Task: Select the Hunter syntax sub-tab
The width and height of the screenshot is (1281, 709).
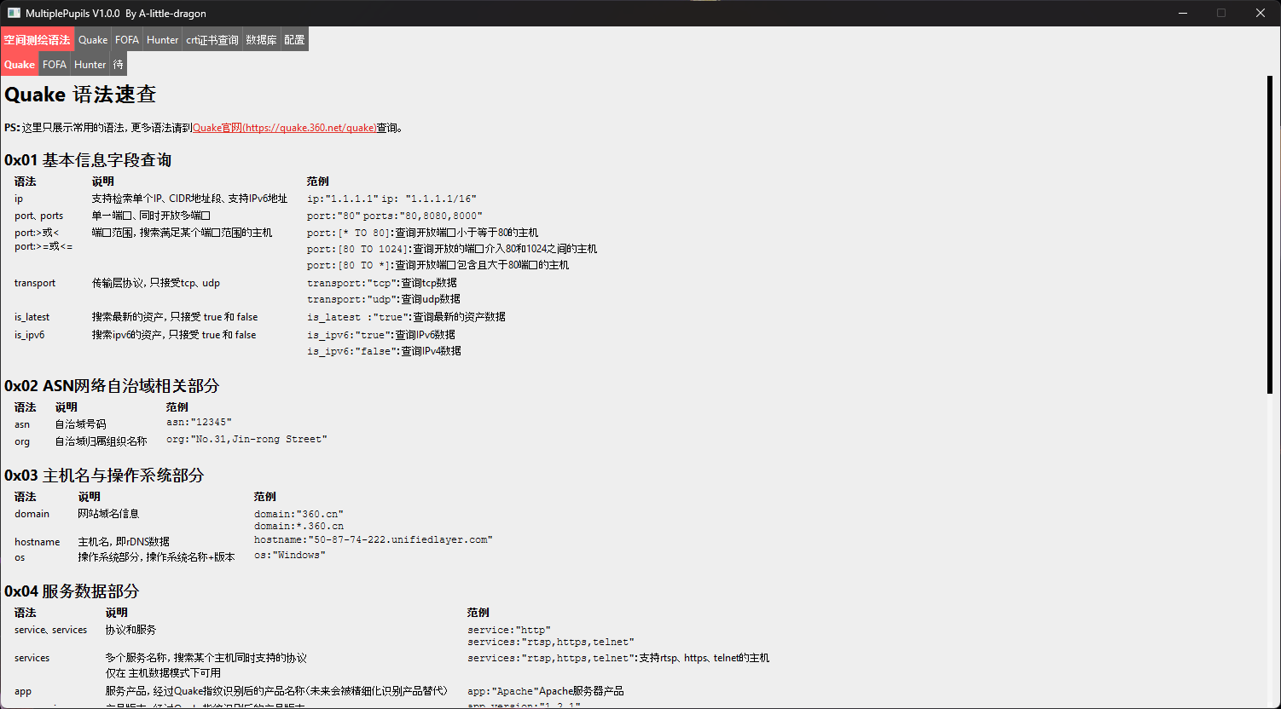Action: (x=90, y=64)
